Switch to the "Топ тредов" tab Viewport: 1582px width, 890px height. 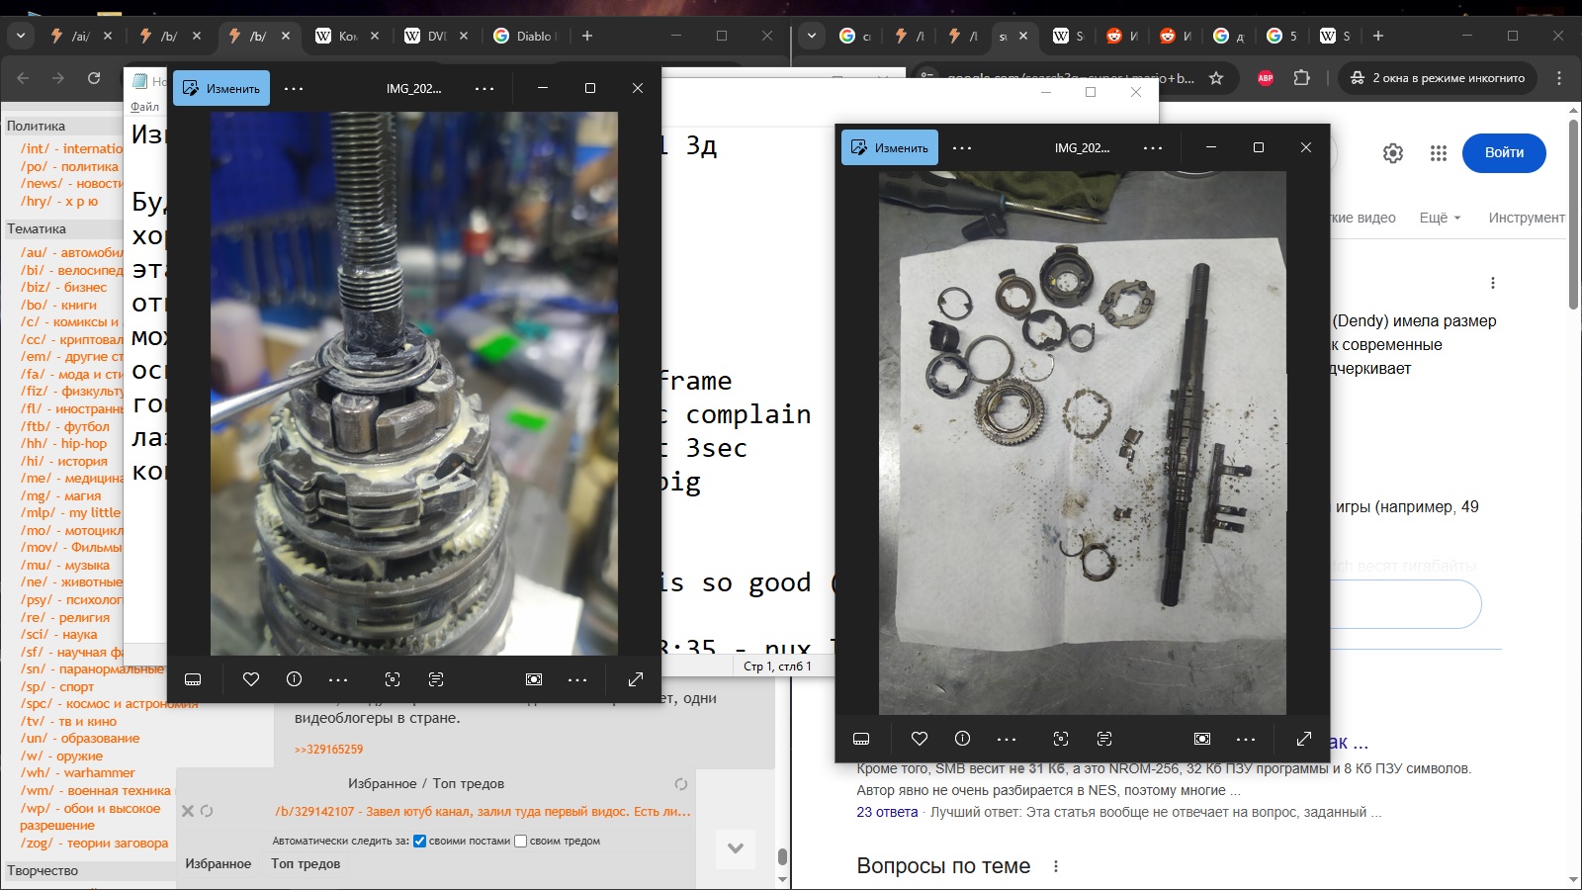click(x=306, y=863)
